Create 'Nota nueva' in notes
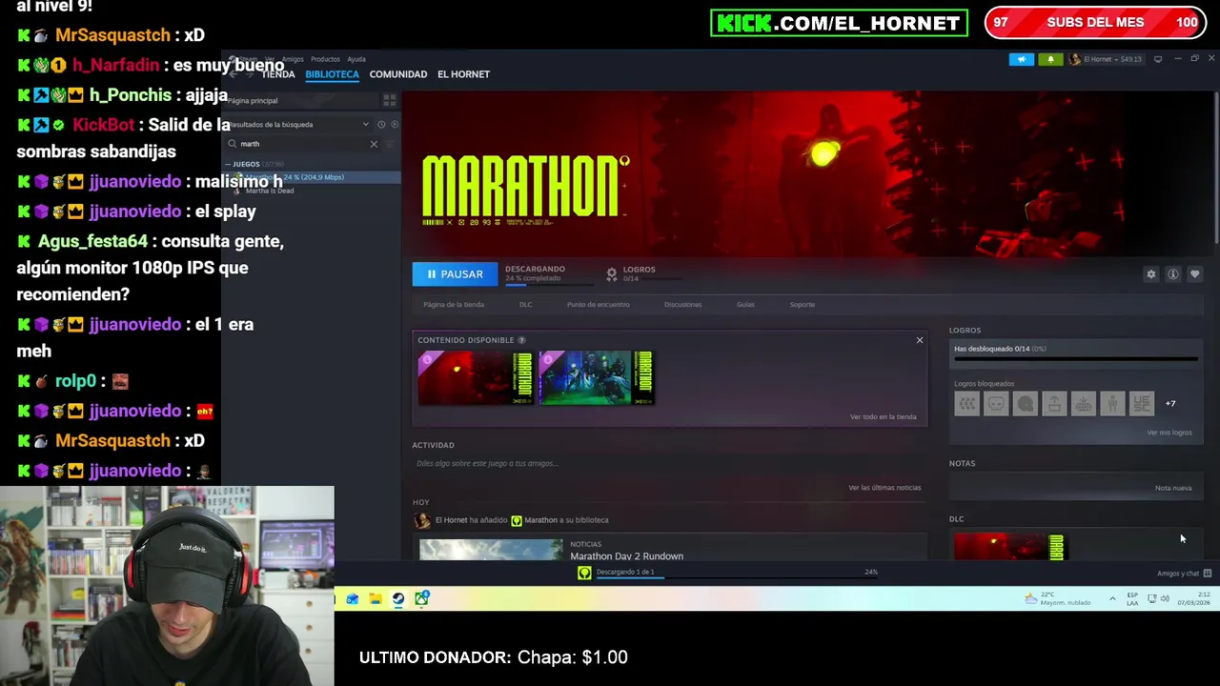This screenshot has height=686, width=1220. (1173, 489)
